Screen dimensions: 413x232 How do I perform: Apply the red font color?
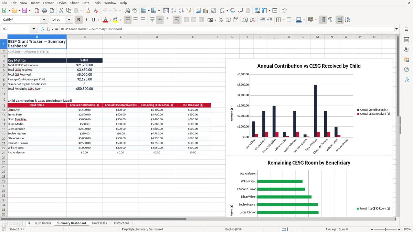pos(106,20)
